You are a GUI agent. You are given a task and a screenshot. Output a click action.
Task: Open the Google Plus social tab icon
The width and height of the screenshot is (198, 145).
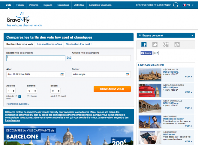[166, 44]
